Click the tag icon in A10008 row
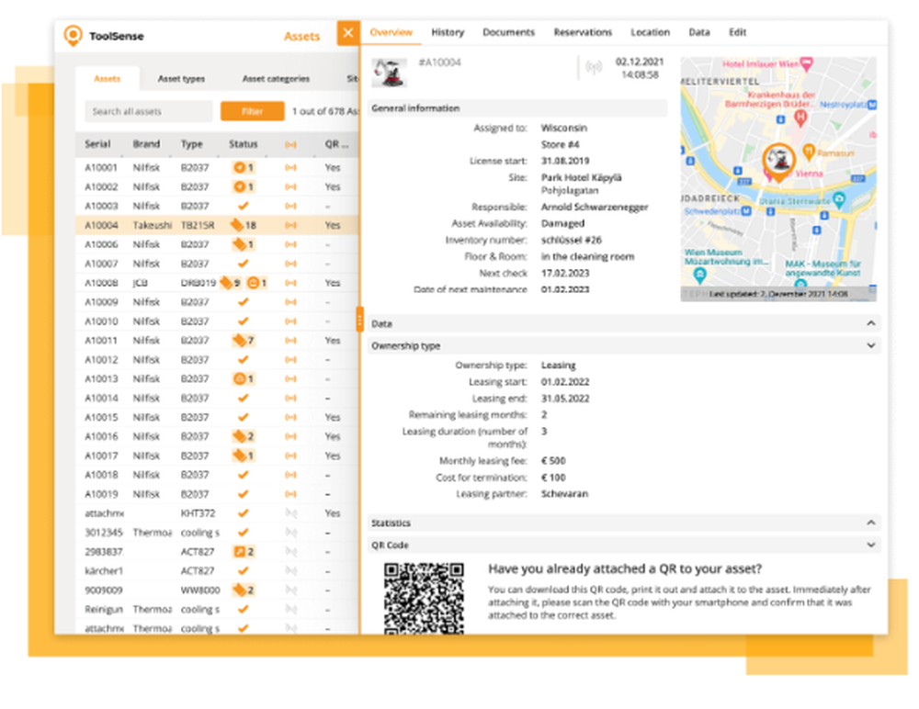Screen dimensions: 919x709 226,283
